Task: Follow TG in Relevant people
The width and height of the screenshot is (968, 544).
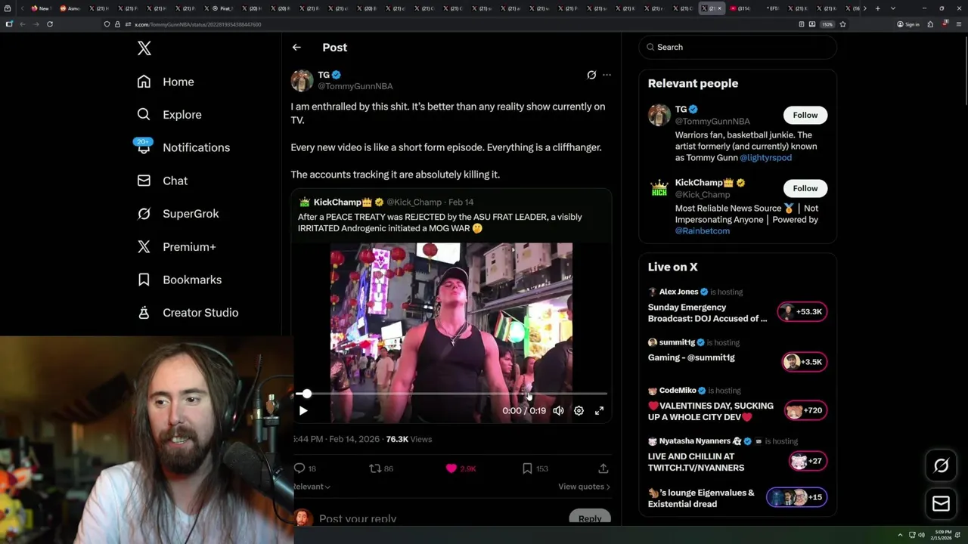Action: coord(805,115)
